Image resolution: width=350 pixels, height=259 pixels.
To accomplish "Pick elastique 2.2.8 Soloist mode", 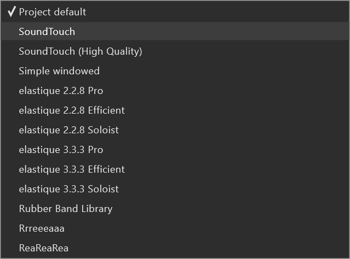I will (175, 130).
